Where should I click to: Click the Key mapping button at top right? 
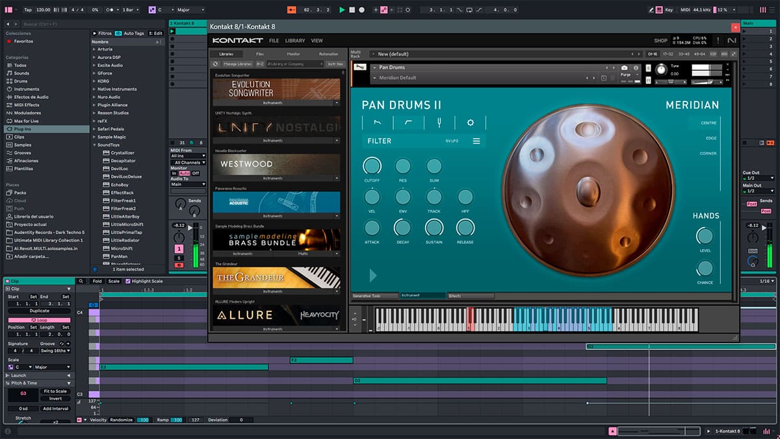668,10
